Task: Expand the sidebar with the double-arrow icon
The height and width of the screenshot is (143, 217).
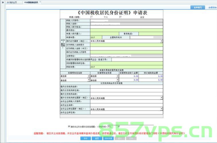Action: (3, 2)
